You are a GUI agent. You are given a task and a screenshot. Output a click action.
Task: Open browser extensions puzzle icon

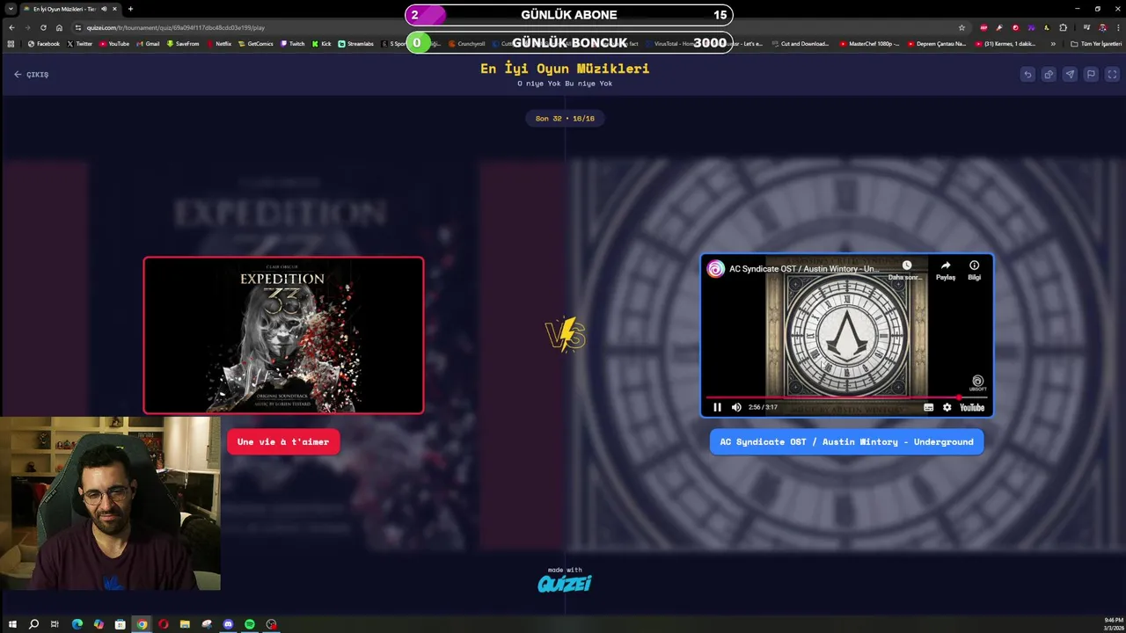(1063, 27)
